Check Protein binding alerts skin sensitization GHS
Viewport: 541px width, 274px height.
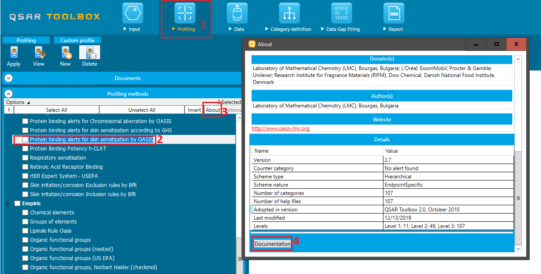26,130
